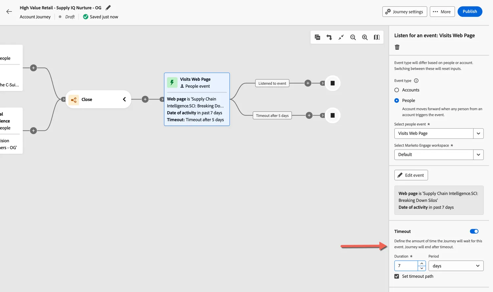493x292 pixels.
Task: Select the People event type radio button
Action: point(397,100)
